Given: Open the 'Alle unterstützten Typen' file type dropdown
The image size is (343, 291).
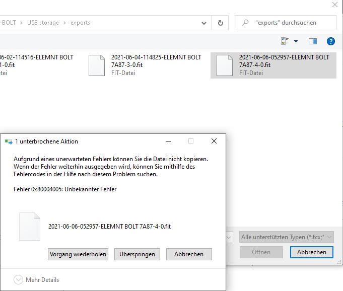Looking at the screenshot, I should [286, 237].
